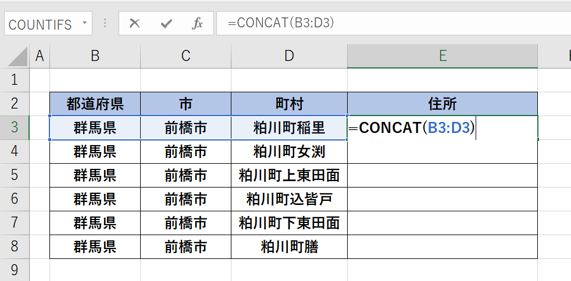The height and width of the screenshot is (281, 571).
Task: Click the 住所 header cell
Action: pyautogui.click(x=442, y=104)
